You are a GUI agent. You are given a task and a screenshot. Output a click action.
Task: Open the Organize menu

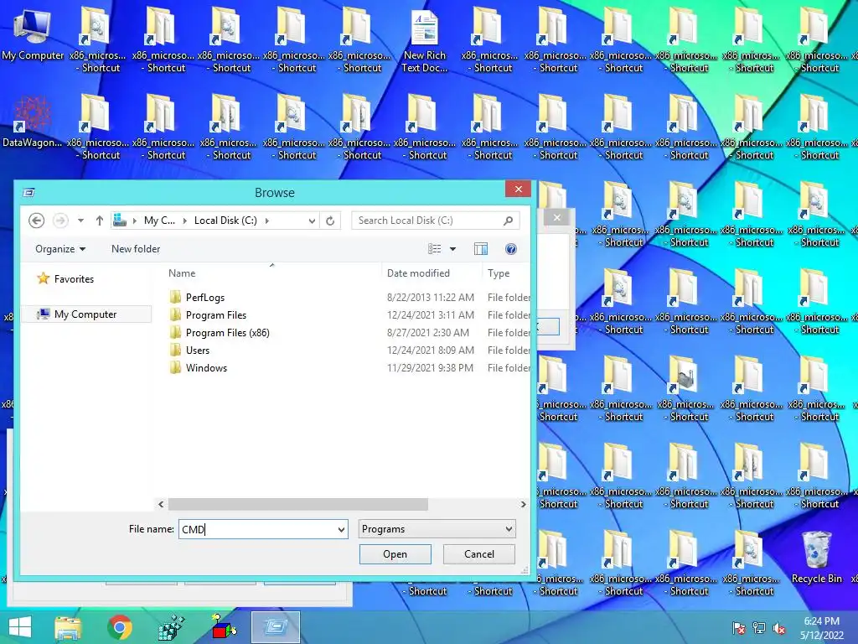[x=60, y=249]
